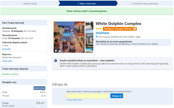Image resolution: width=174 pixels, height=108 pixels.
Task: Click the Dane Twojej rezerwacji header
Action: tap(13, 23)
